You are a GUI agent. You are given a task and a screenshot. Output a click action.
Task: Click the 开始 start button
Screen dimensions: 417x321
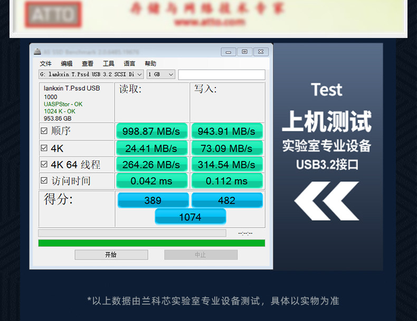point(111,255)
